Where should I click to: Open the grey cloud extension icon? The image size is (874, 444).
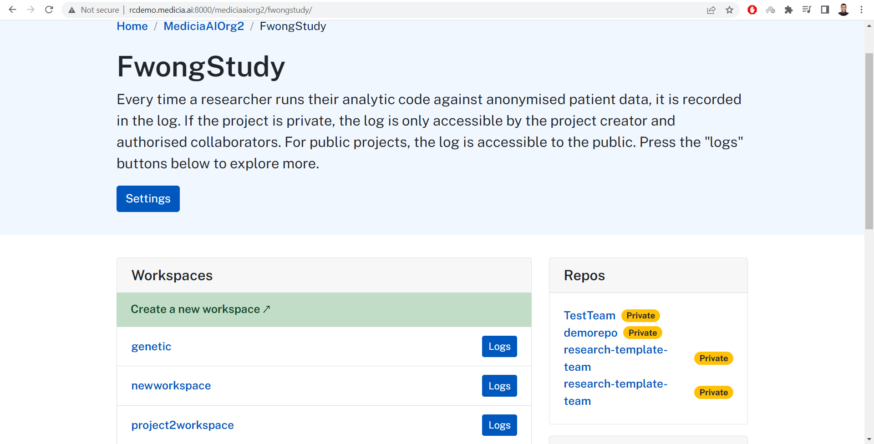pyautogui.click(x=770, y=10)
